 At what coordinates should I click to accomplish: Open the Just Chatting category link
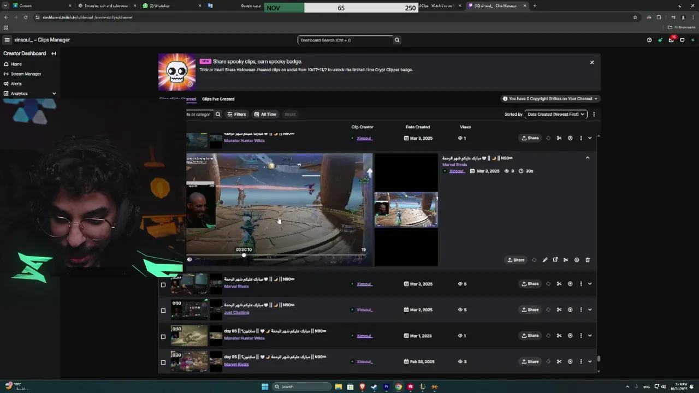[x=236, y=312]
